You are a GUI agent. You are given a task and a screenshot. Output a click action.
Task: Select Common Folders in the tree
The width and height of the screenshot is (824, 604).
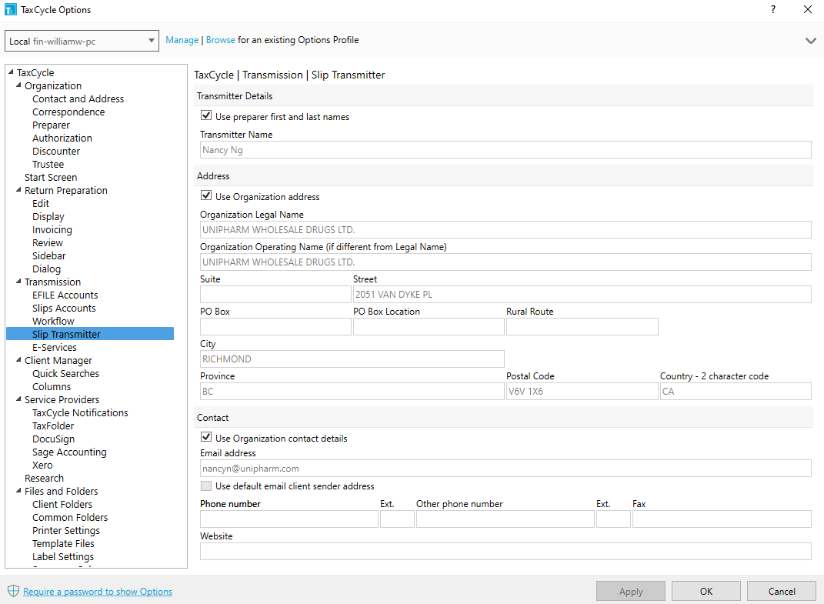tap(70, 517)
